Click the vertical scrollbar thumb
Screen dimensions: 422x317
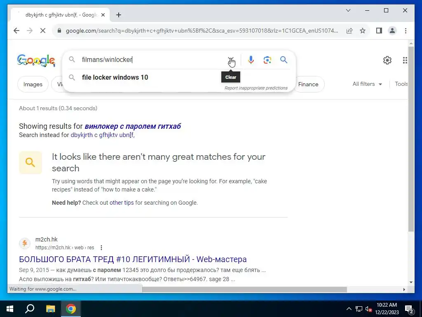point(411,139)
